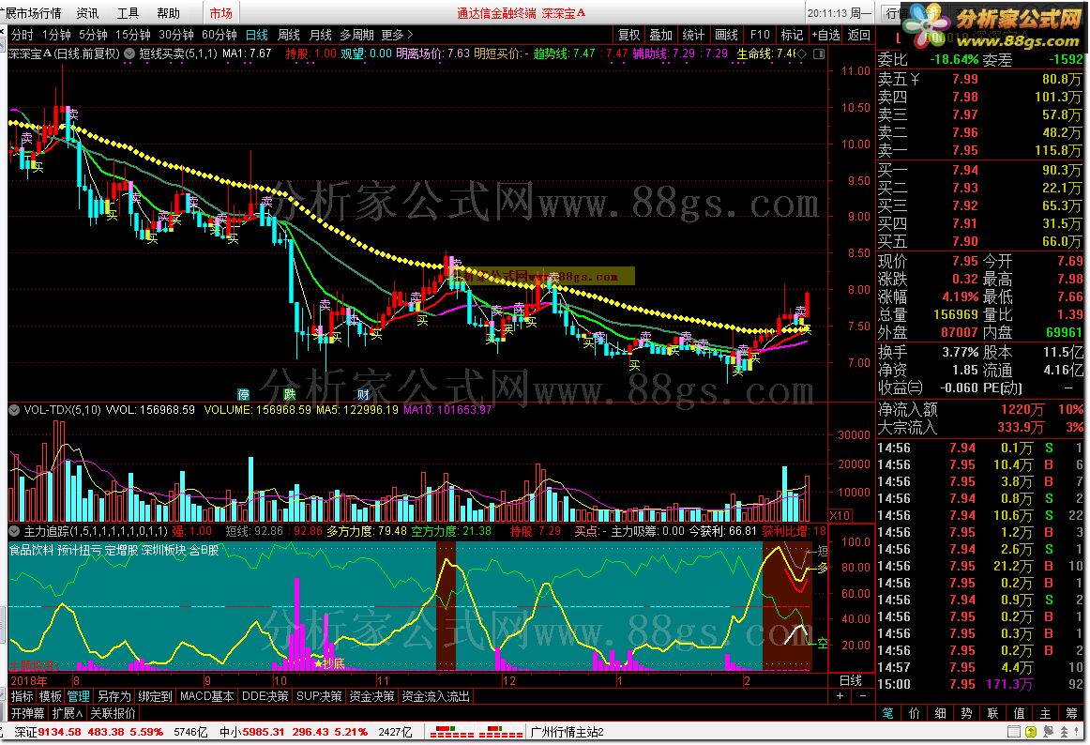This screenshot has width=1090, height=745.
Task: Select the 日线 period tab
Action: tap(256, 35)
